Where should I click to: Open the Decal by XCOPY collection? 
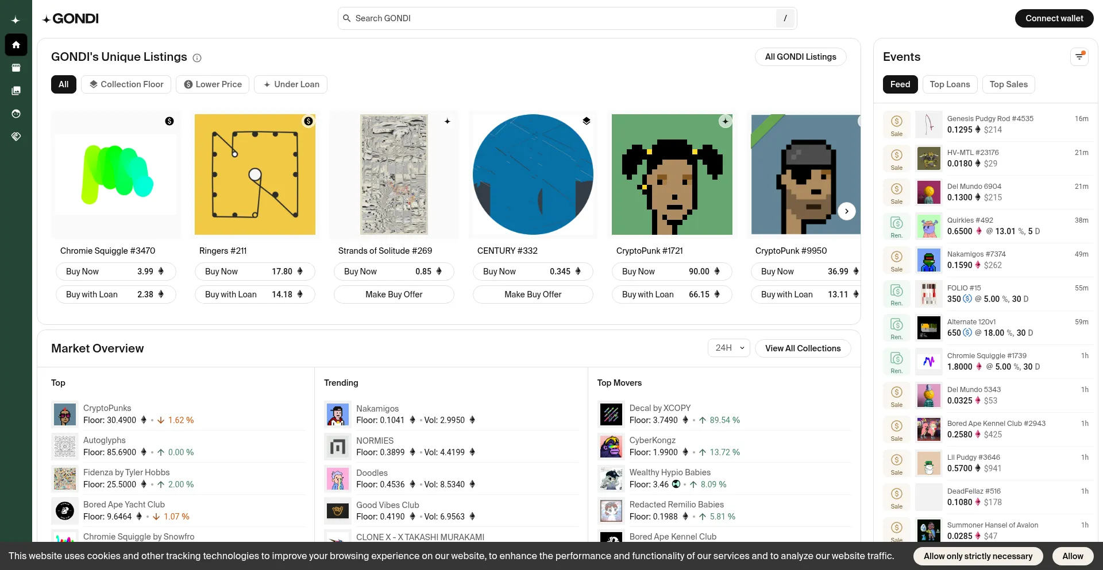pos(724,414)
